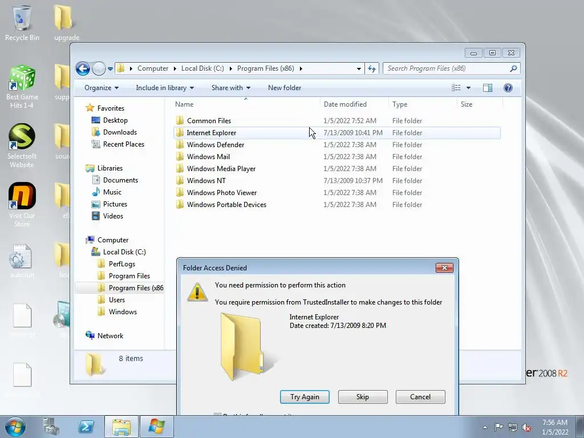The width and height of the screenshot is (584, 438).
Task: Toggle the preview pane icon
Action: click(x=488, y=88)
